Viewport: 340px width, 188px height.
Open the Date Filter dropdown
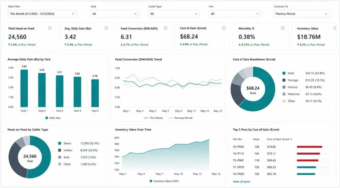click(x=42, y=14)
